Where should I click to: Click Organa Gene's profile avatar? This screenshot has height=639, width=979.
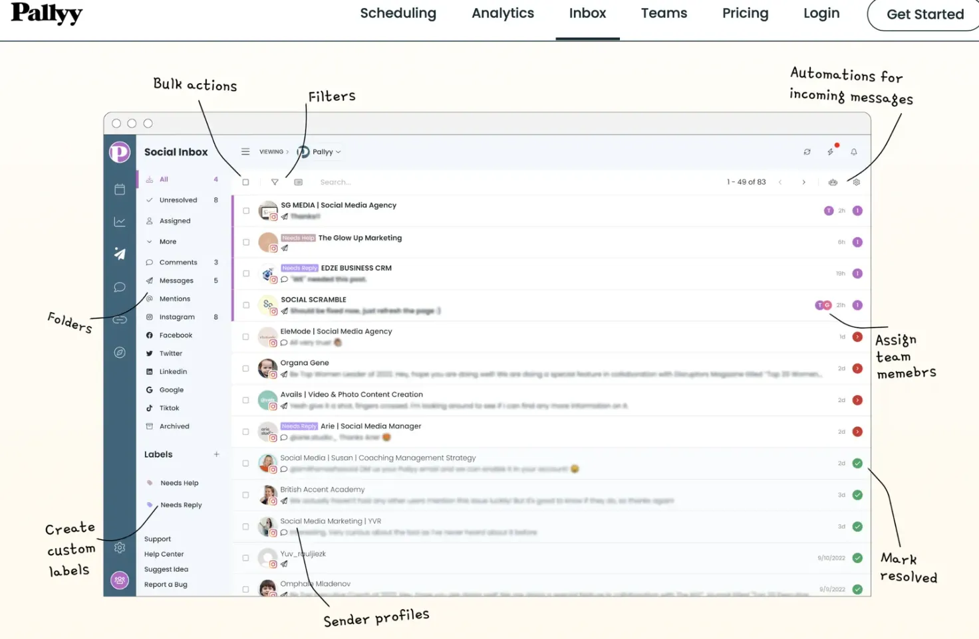click(x=268, y=369)
